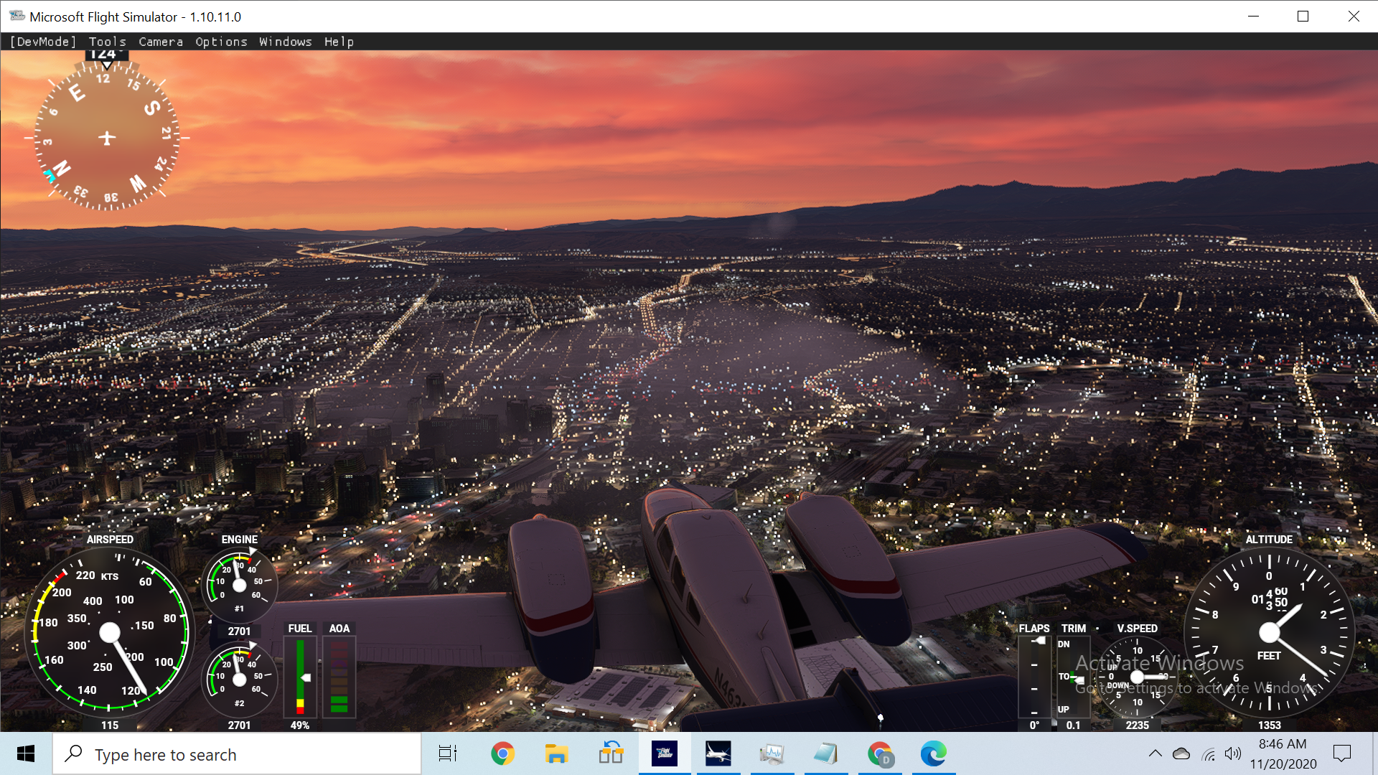This screenshot has height=775, width=1378.
Task: Click the Flight Simulator title bar icon
Action: [x=17, y=16]
